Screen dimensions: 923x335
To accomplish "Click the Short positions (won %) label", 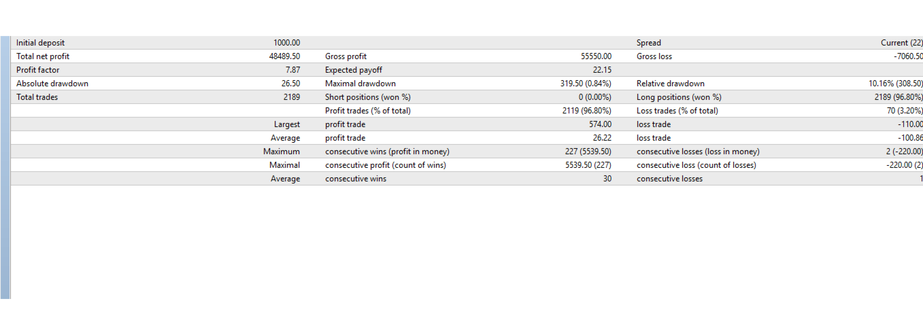I will 367,97.
